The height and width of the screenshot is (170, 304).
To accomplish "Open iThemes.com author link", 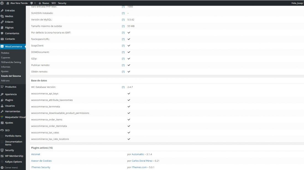I will coord(139,167).
